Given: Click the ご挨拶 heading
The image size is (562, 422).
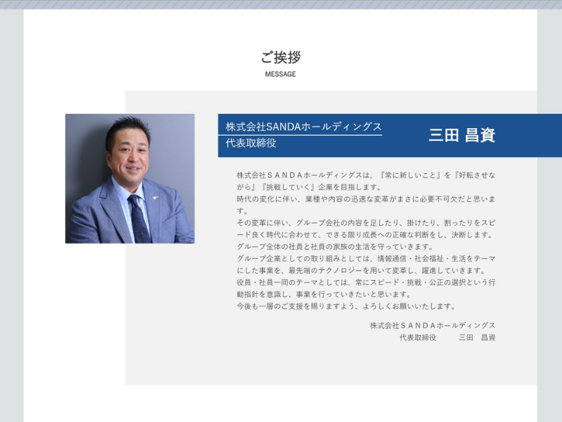Looking at the screenshot, I should coord(280,57).
